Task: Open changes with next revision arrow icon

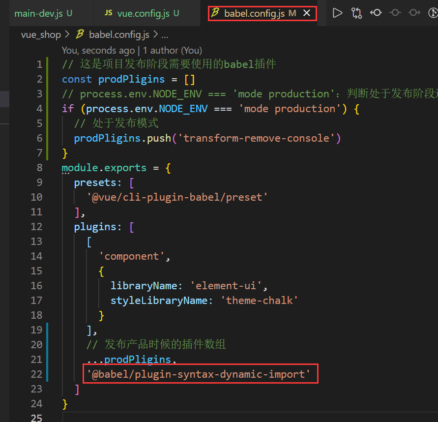Action: pos(414,13)
